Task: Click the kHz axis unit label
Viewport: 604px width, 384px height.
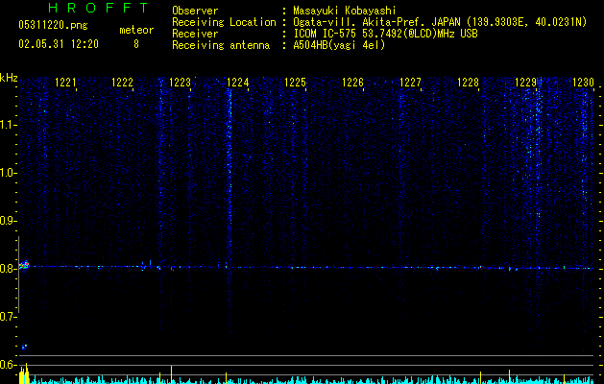Action: click(9, 78)
